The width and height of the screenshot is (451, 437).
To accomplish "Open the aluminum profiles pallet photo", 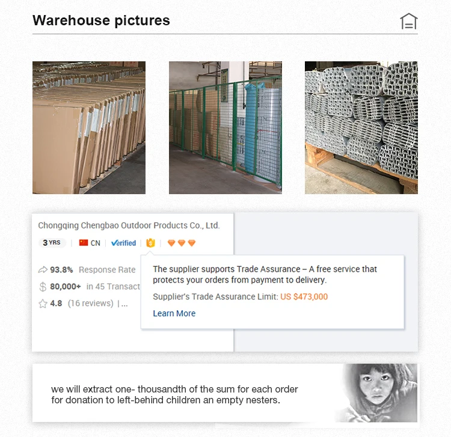I will coord(361,127).
